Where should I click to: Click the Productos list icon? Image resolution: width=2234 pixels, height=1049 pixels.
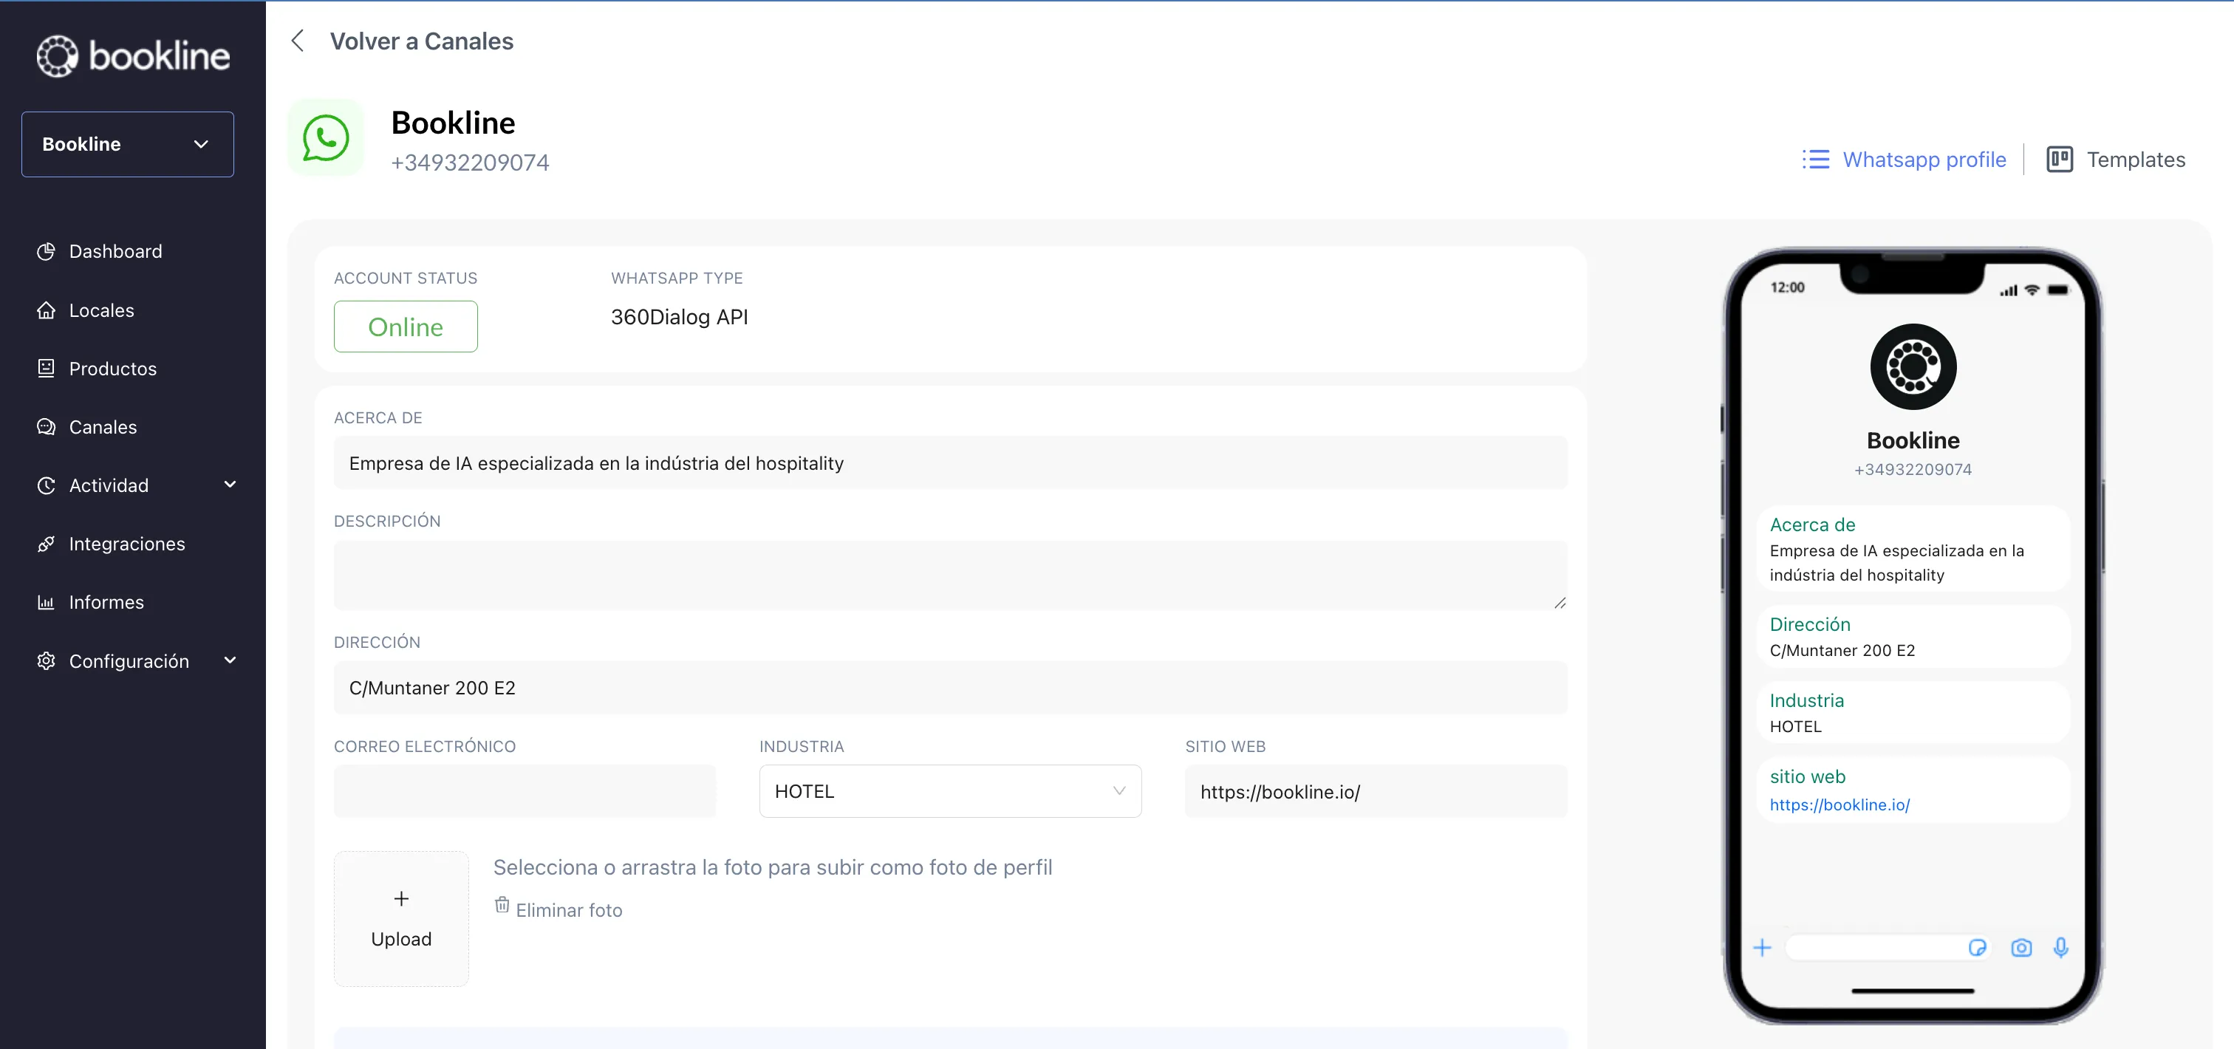click(46, 369)
